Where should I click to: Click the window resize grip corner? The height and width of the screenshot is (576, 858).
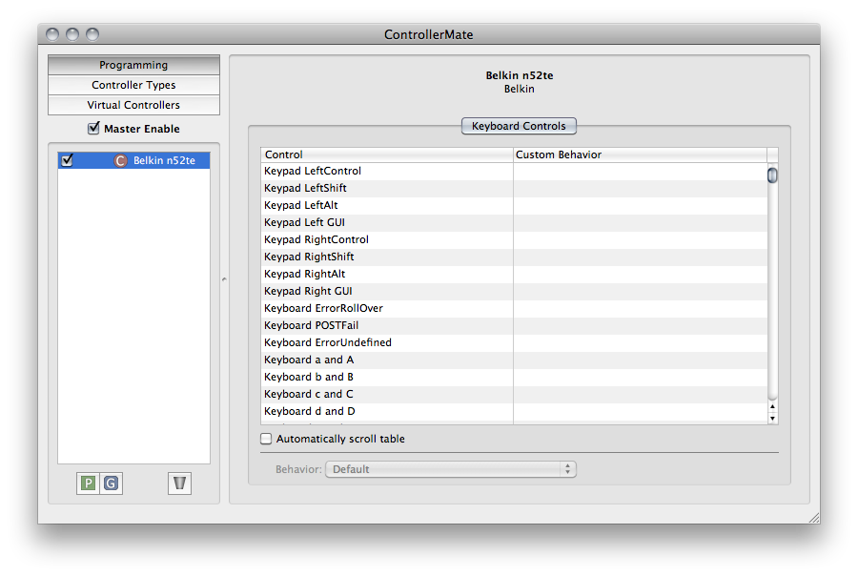(x=814, y=518)
